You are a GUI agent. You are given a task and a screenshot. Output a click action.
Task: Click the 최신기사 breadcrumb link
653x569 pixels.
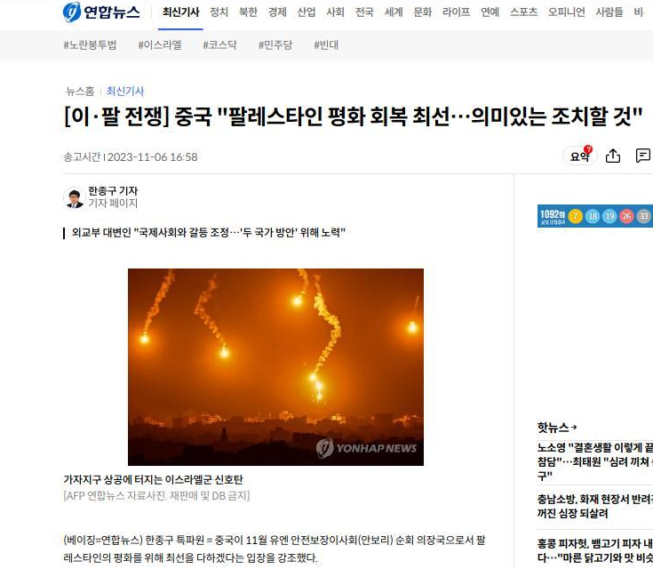[125, 91]
